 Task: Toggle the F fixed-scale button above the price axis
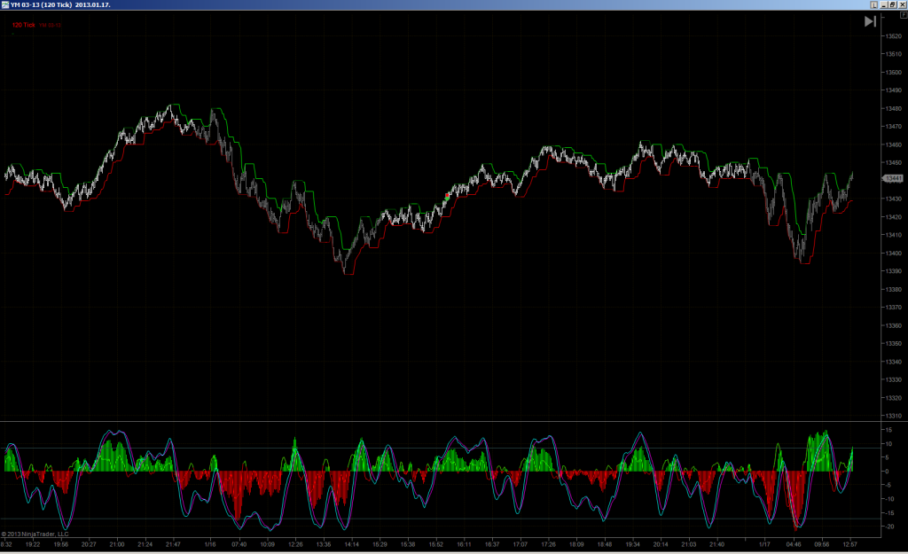[904, 15]
